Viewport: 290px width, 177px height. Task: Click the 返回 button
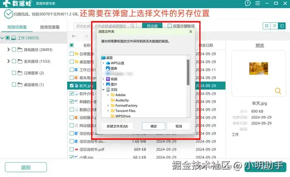[26, 167]
